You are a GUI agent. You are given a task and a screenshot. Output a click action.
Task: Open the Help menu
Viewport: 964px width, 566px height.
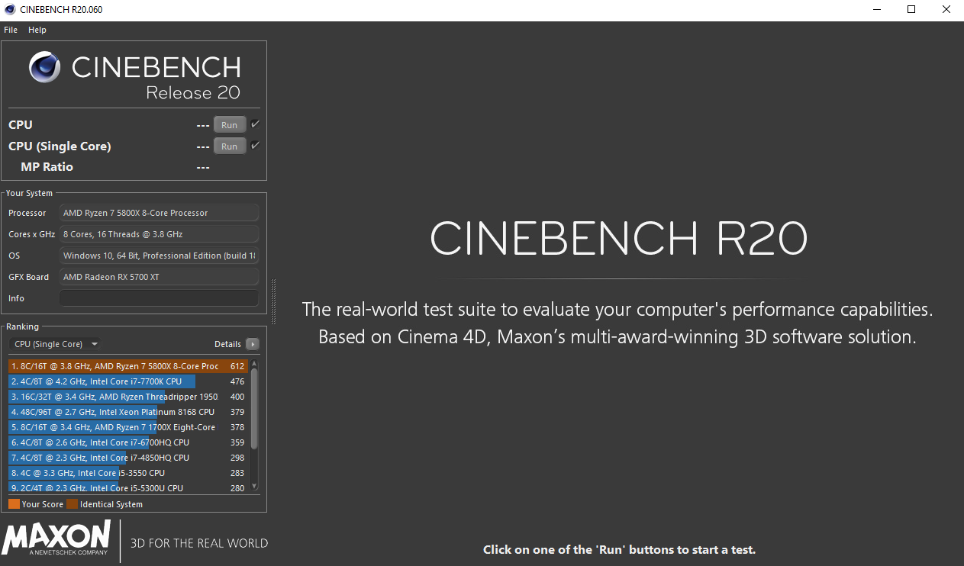pyautogui.click(x=37, y=30)
